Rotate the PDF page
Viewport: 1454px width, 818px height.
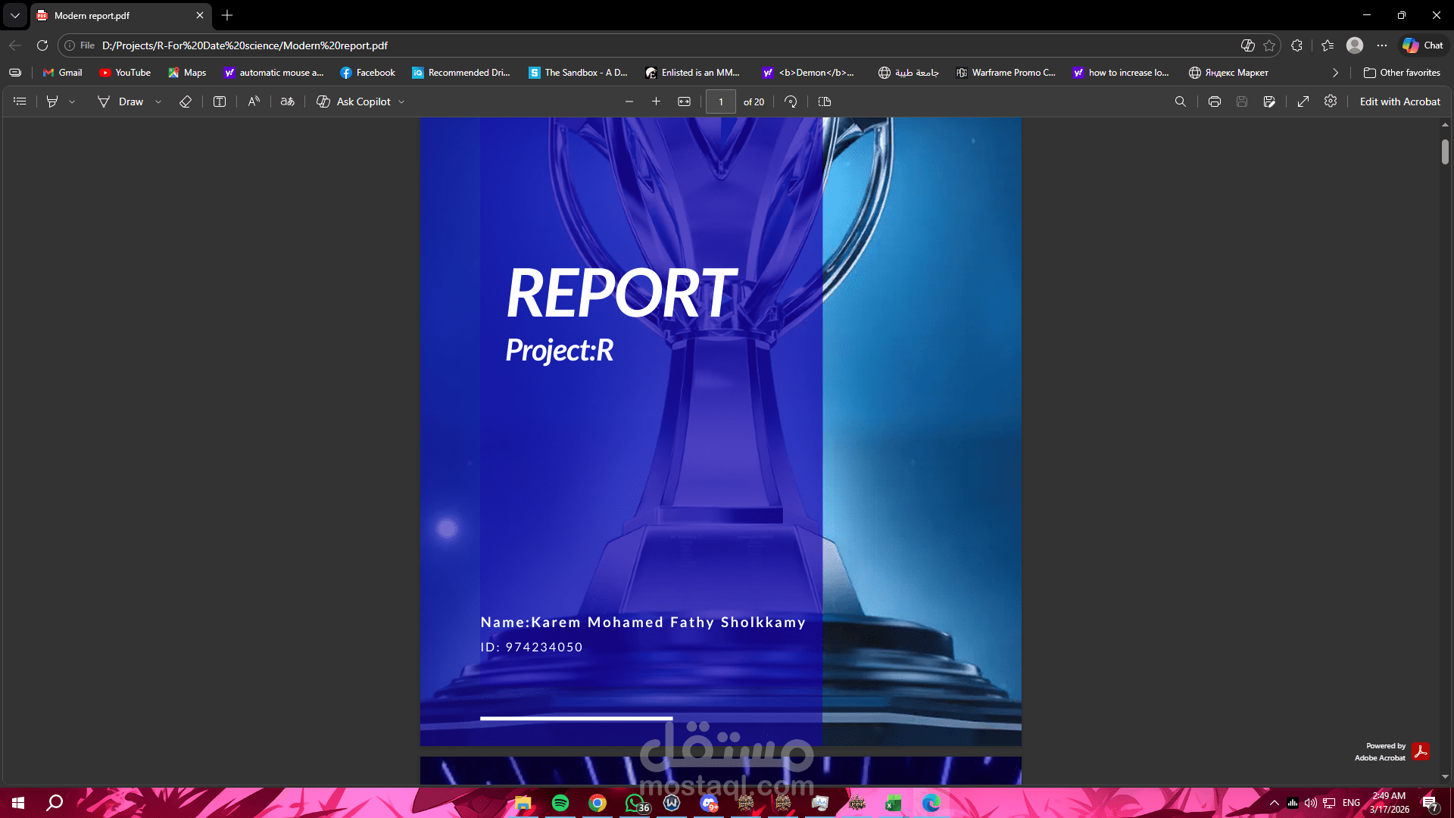tap(791, 101)
